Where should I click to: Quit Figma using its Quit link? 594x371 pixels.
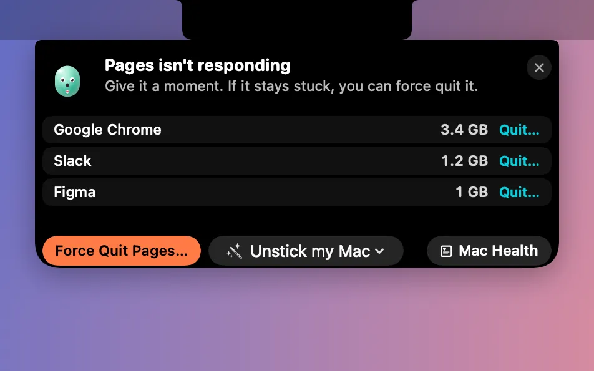(x=519, y=192)
